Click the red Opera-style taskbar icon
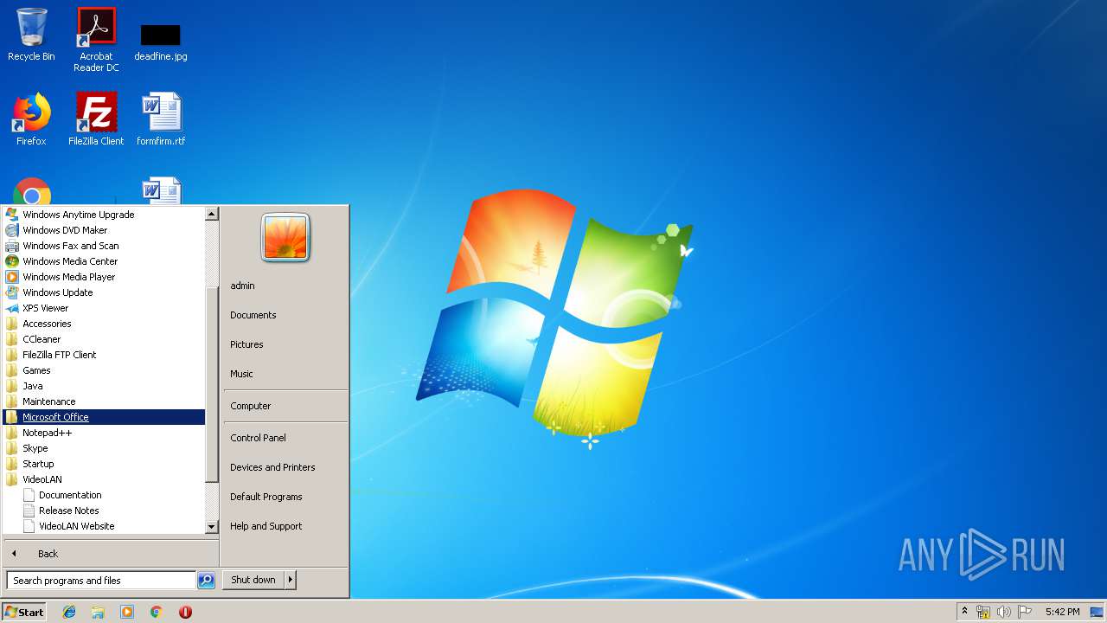The width and height of the screenshot is (1107, 623). coord(185,612)
